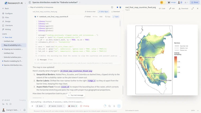Open the Configure section

pos(7,13)
